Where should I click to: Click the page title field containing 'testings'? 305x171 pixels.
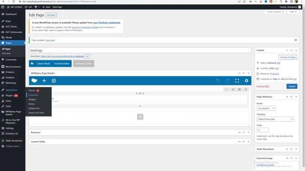coord(140,50)
